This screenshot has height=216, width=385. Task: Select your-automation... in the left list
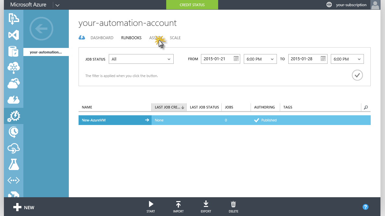pos(46,52)
